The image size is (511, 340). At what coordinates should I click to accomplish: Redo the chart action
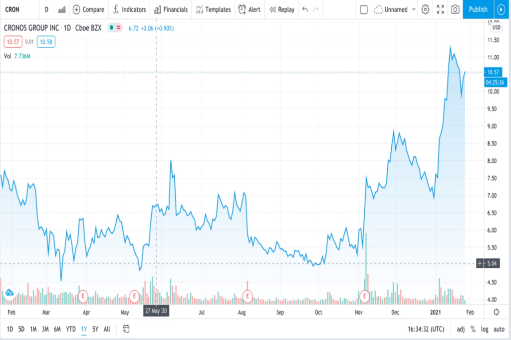[315, 9]
